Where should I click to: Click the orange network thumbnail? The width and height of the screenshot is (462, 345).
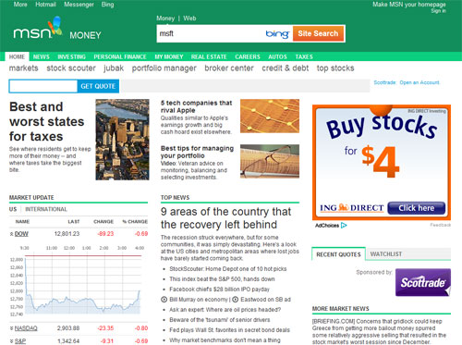click(270, 116)
